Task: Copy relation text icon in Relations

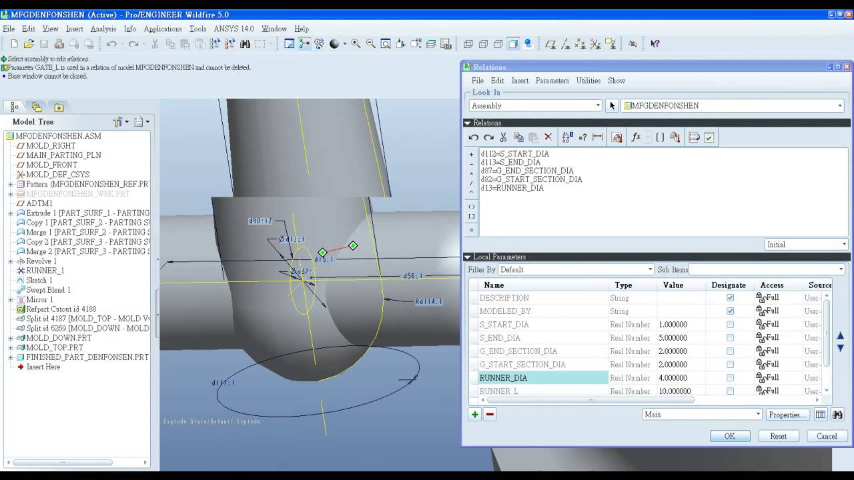Action: click(x=518, y=137)
